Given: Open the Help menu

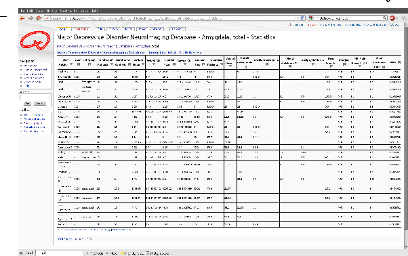Looking at the screenshot, I should (x=95, y=11).
